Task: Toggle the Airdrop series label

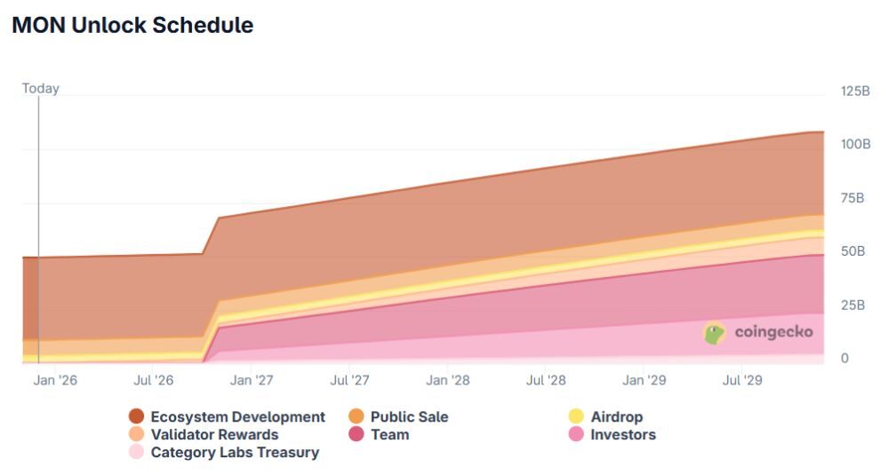Action: [616, 417]
